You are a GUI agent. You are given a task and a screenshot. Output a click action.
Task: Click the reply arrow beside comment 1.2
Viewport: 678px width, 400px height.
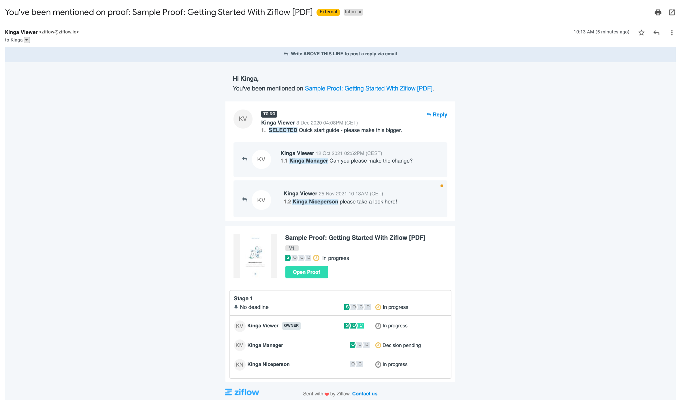245,199
